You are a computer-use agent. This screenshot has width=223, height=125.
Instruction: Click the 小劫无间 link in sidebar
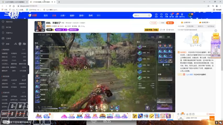pos(14,80)
